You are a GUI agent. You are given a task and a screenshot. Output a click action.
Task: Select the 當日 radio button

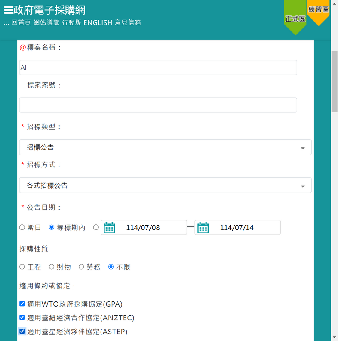coord(22,227)
